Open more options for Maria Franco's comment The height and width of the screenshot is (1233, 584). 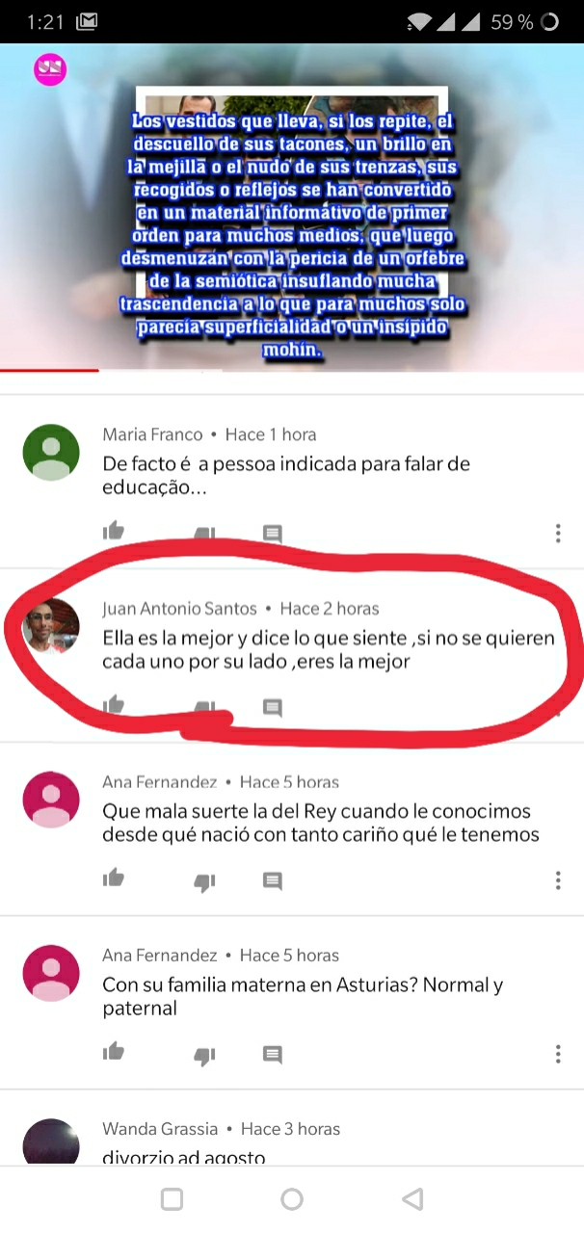[558, 533]
